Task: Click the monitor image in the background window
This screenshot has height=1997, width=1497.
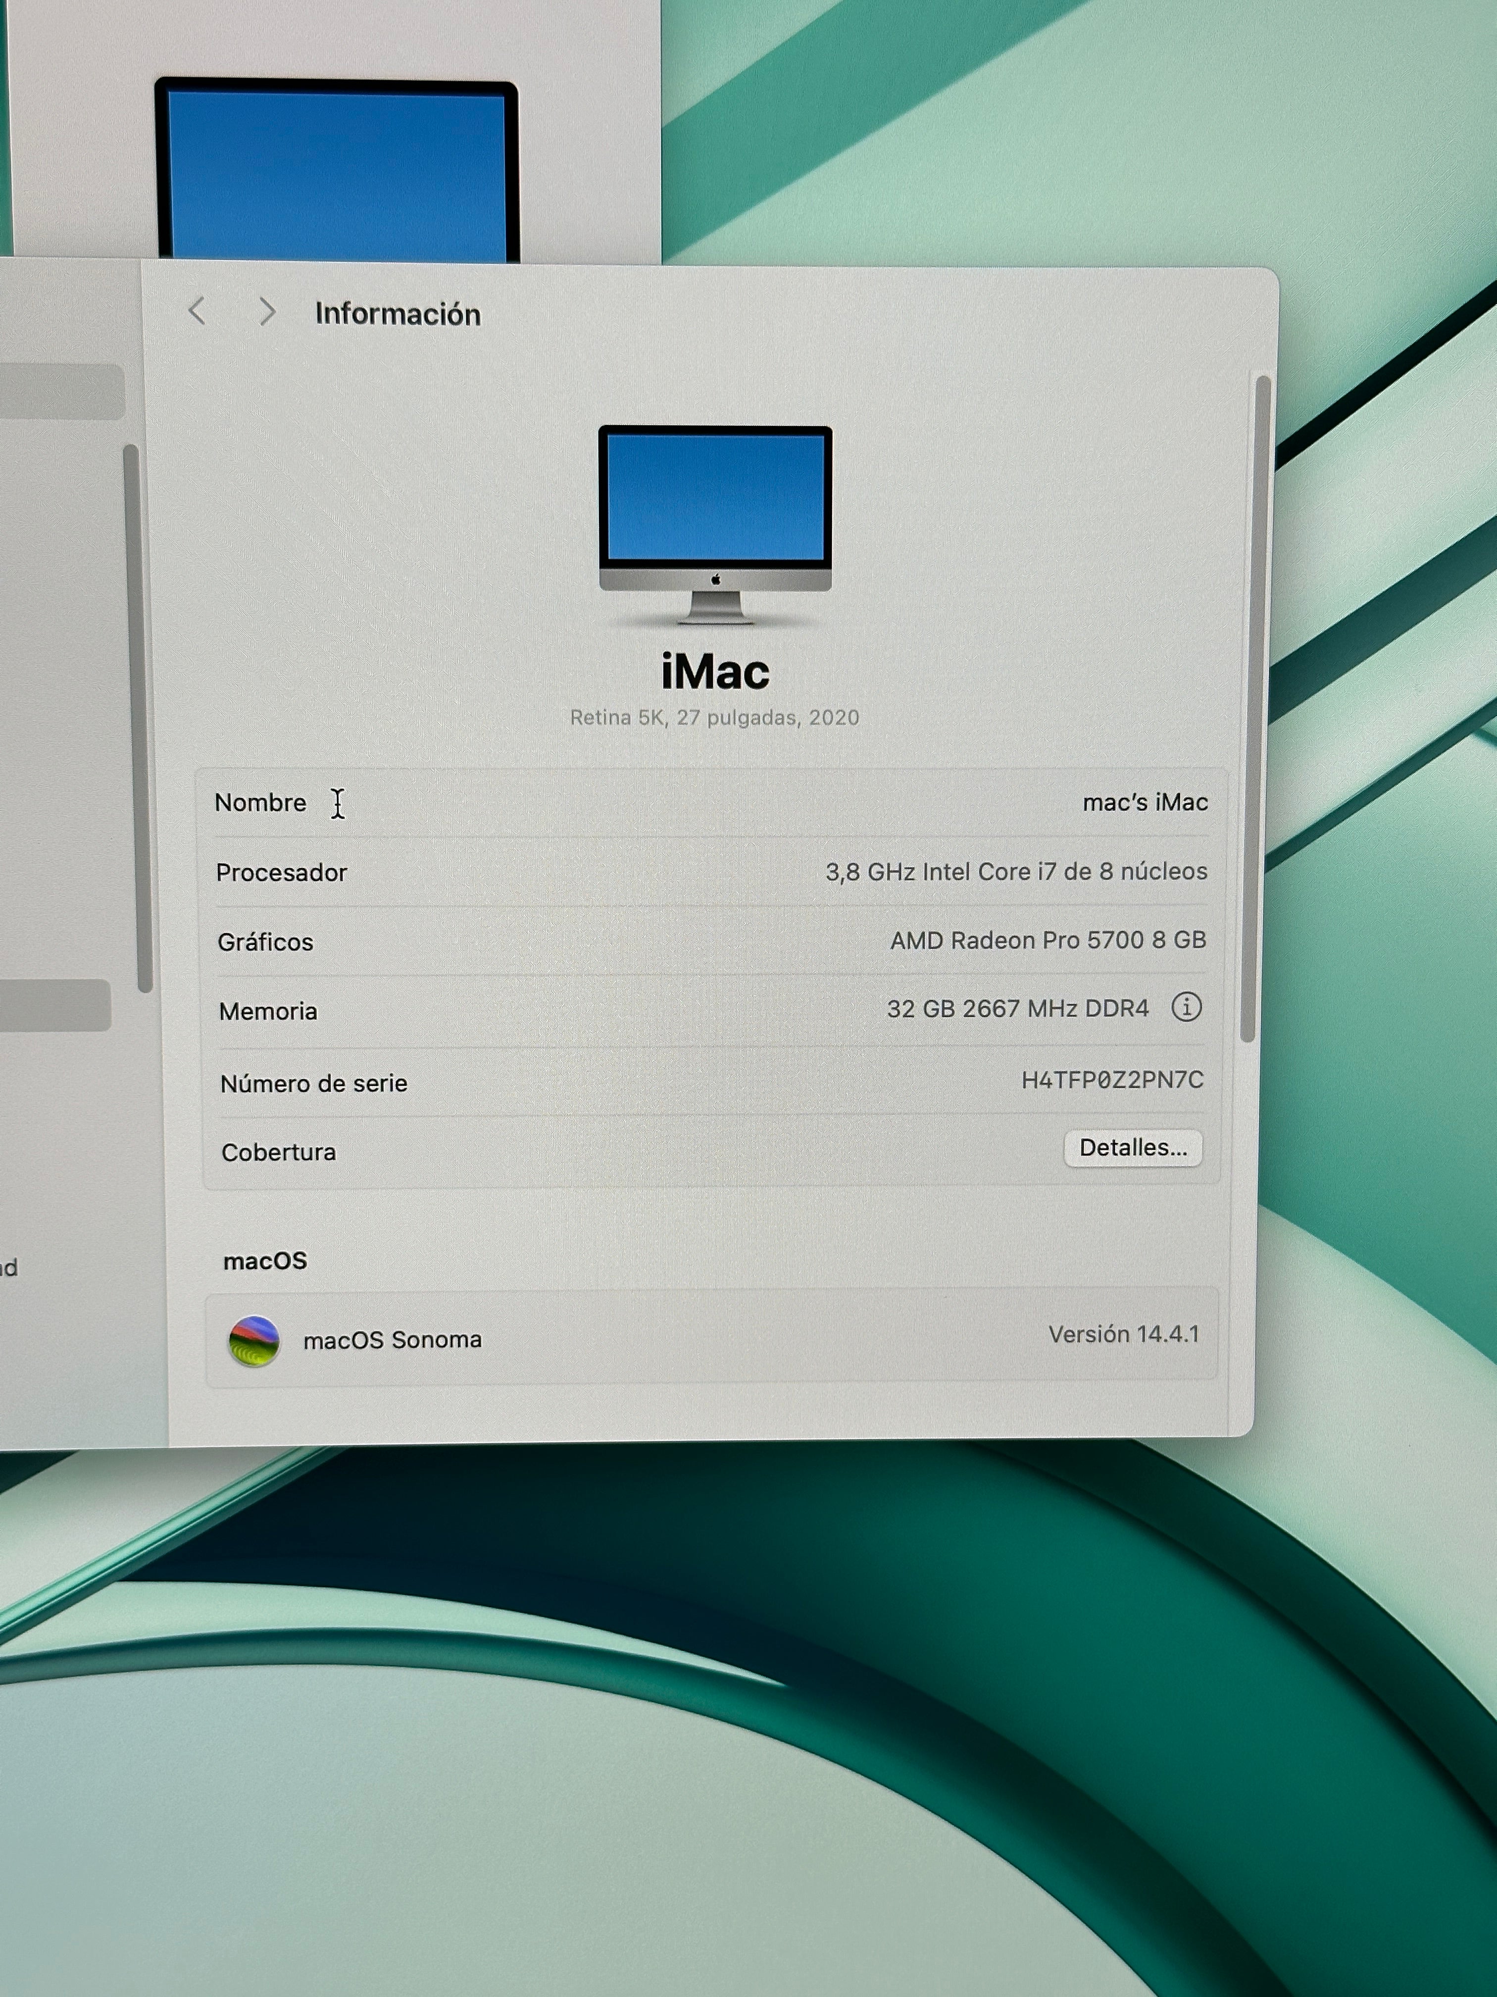Action: 337,171
